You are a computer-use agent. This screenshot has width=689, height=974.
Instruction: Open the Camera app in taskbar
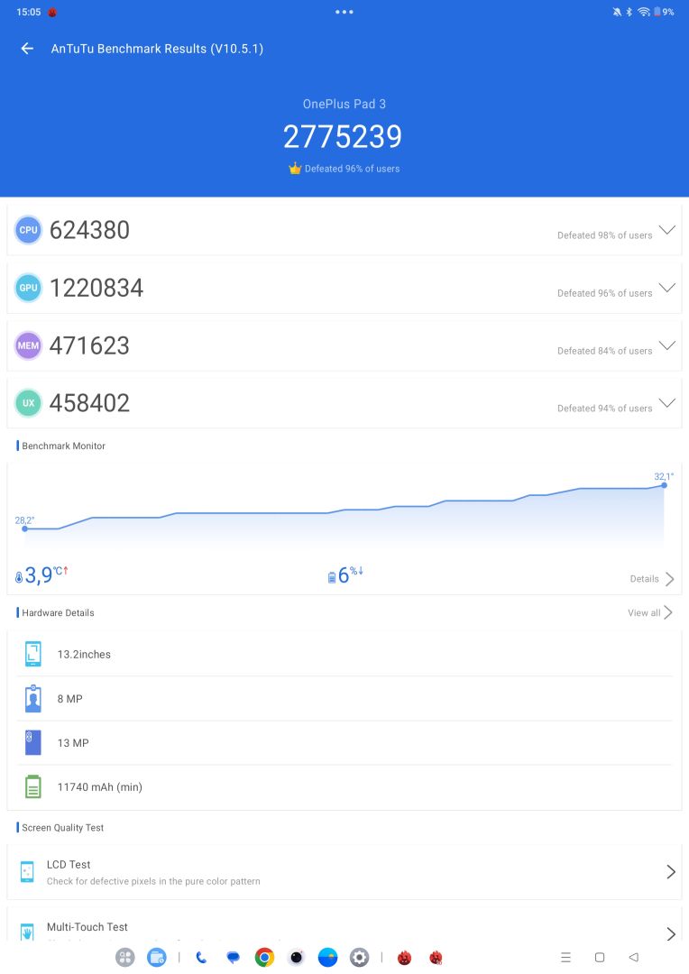[x=297, y=957]
